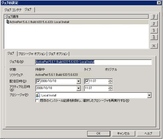The width and height of the screenshot is (163, 139).
Task: Increase アクティブ化日時 time with up spinner
Action: coord(110,87)
